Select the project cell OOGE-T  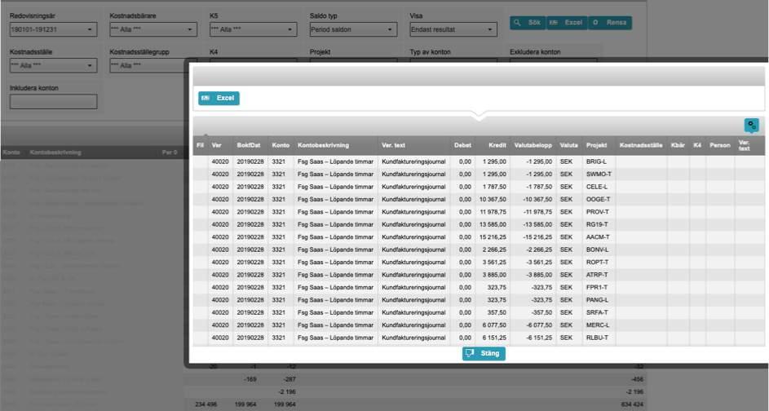click(x=598, y=200)
